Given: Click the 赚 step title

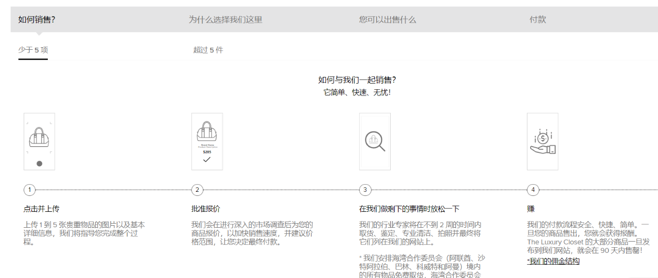Looking at the screenshot, I should (531, 209).
